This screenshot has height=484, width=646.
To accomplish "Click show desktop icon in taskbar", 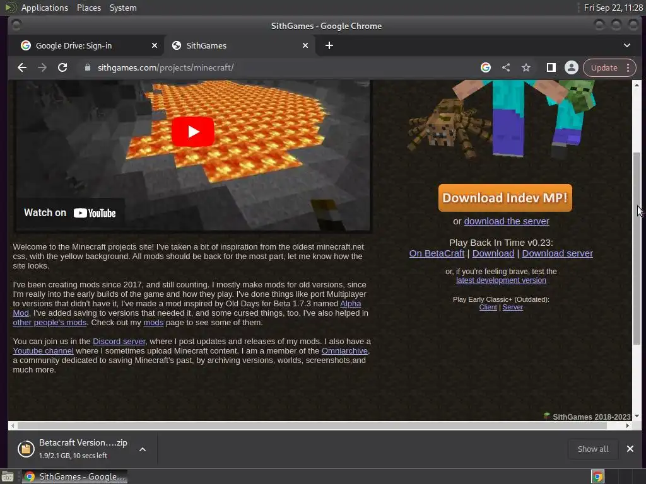I will pos(8,476).
